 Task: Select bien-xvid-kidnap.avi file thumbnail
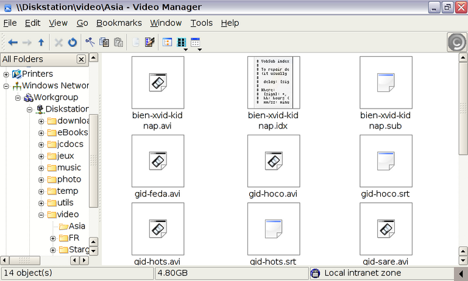tap(158, 83)
